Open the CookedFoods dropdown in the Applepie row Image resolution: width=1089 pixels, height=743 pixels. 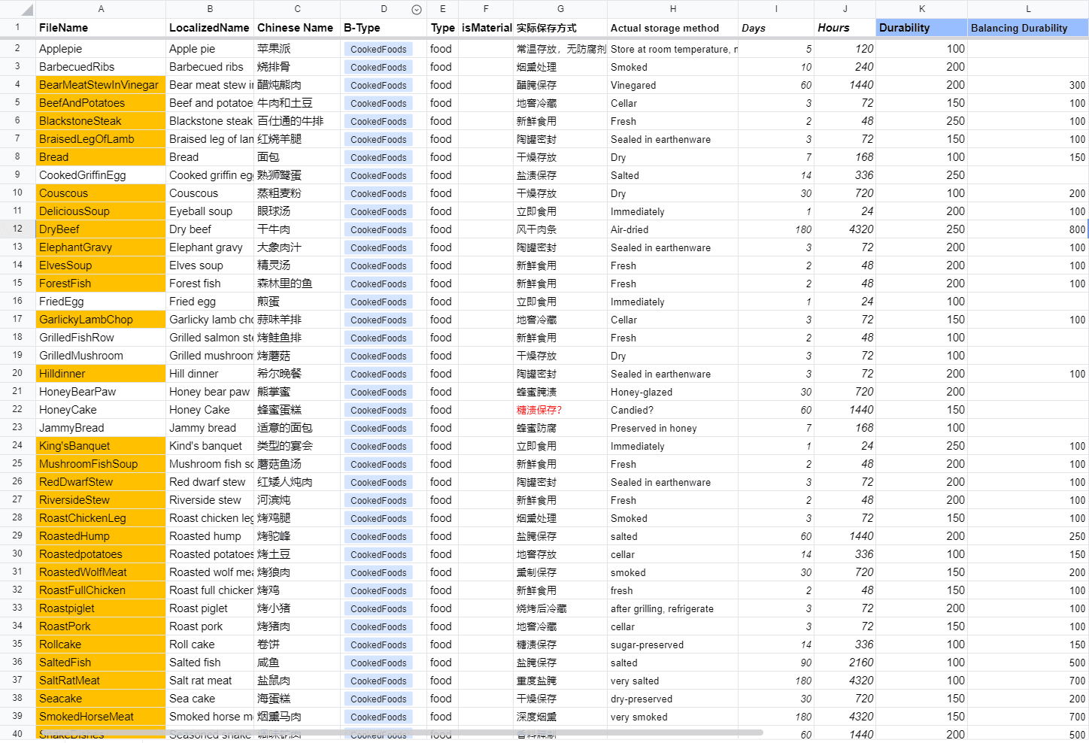point(378,49)
